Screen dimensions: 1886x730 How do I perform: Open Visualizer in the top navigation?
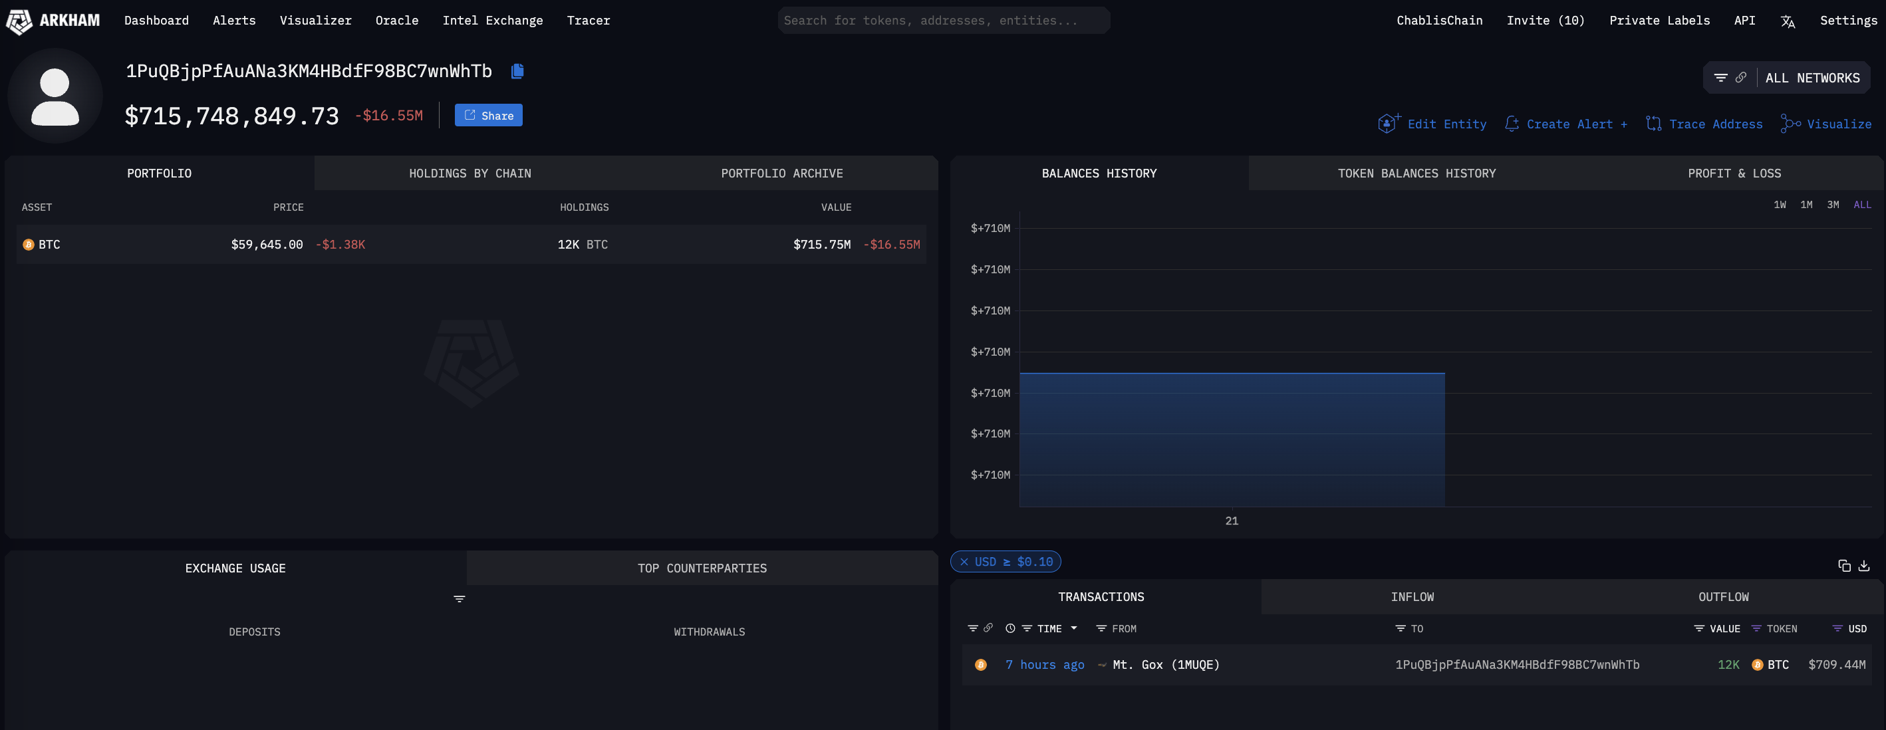pyautogui.click(x=316, y=21)
